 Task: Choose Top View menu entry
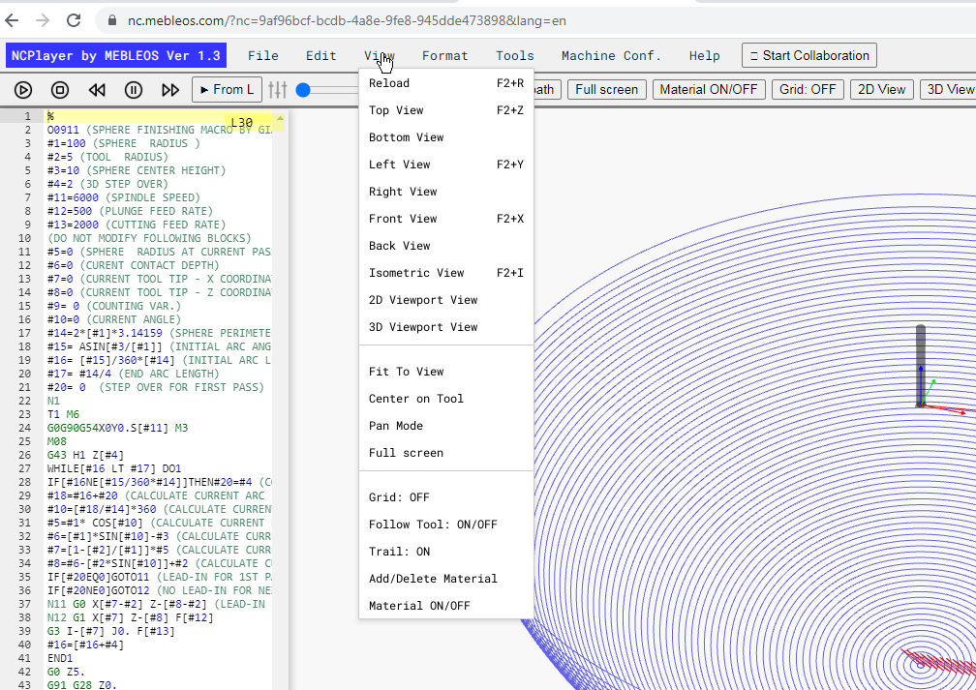click(x=446, y=110)
